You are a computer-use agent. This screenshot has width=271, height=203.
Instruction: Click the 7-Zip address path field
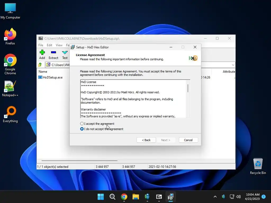[x=140, y=65]
